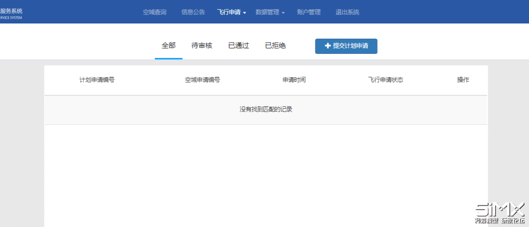The width and height of the screenshot is (529, 227).
Task: Switch to the 待审核 tab
Action: pos(202,46)
